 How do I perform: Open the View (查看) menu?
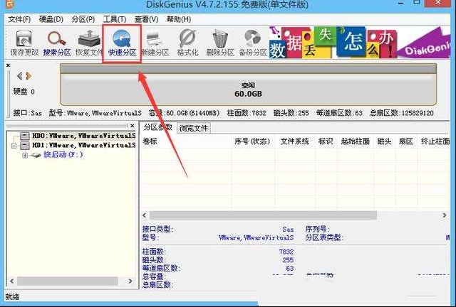pyautogui.click(x=146, y=19)
